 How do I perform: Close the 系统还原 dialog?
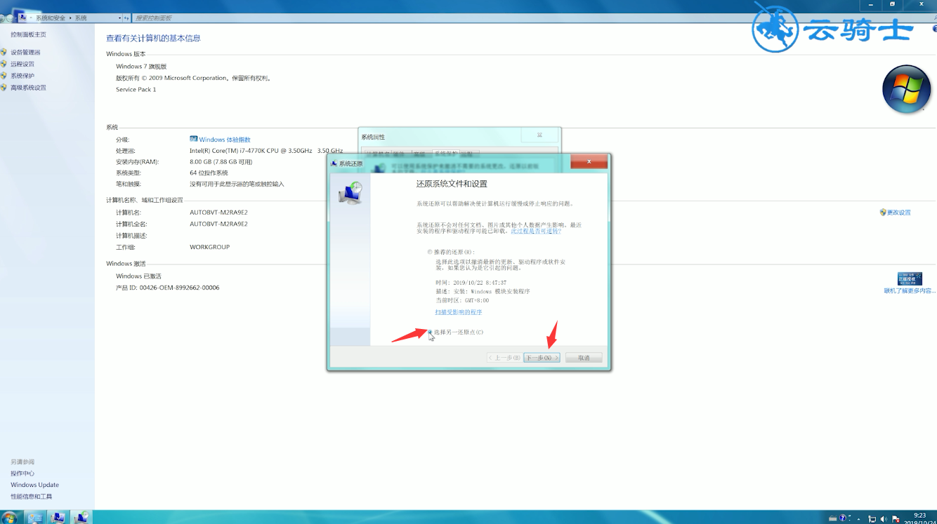pyautogui.click(x=589, y=162)
